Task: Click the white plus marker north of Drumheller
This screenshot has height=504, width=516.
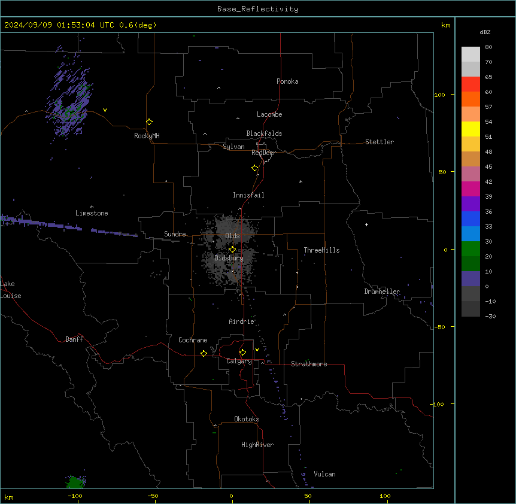Action: [x=366, y=224]
